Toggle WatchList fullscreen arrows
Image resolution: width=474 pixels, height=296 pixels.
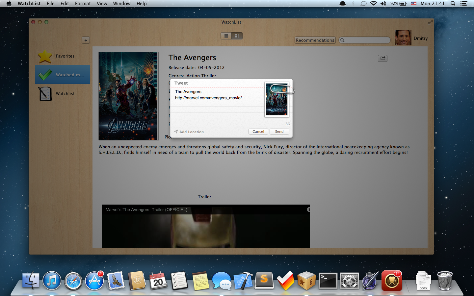pos(430,22)
